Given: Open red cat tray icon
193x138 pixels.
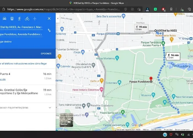Looking at the screenshot, I should [171, 134].
